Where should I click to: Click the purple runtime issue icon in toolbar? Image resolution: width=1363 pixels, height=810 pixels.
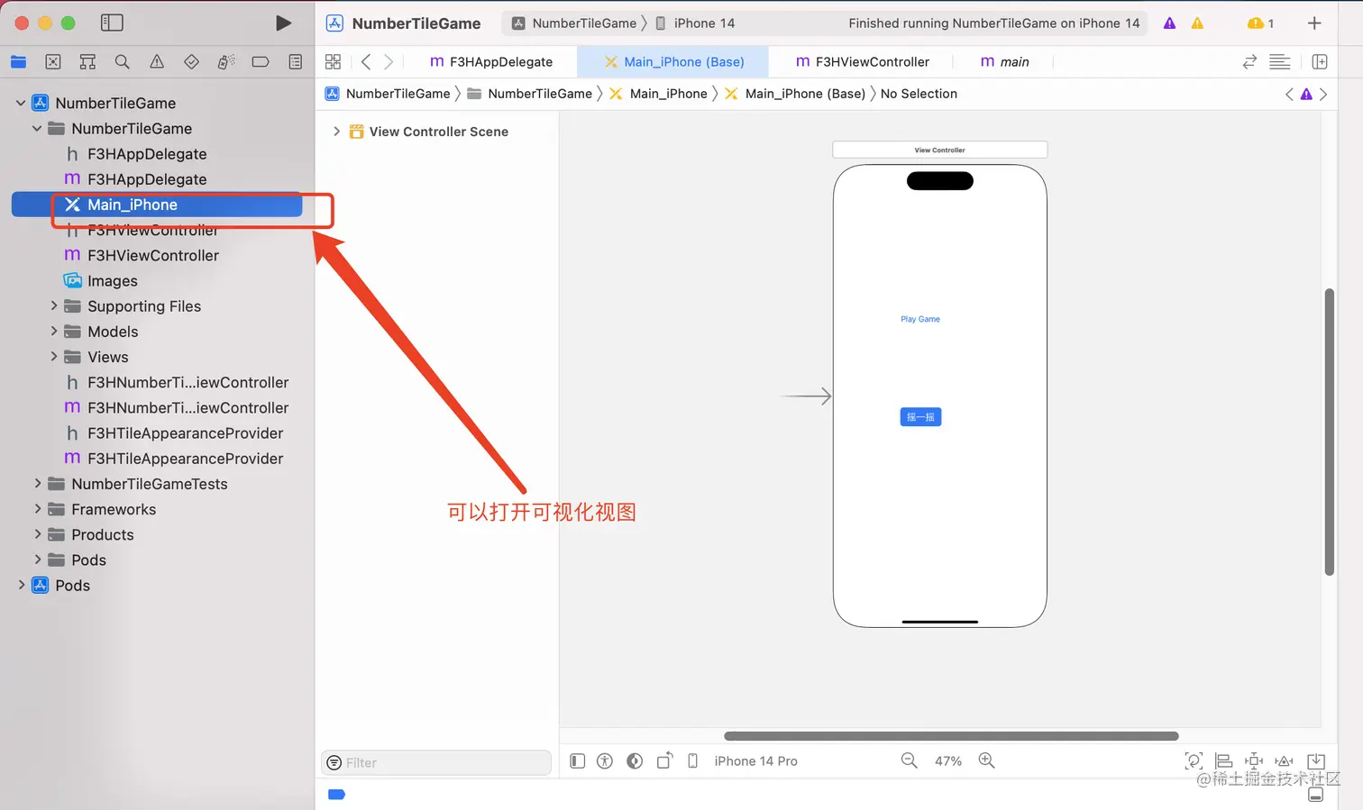click(1169, 23)
